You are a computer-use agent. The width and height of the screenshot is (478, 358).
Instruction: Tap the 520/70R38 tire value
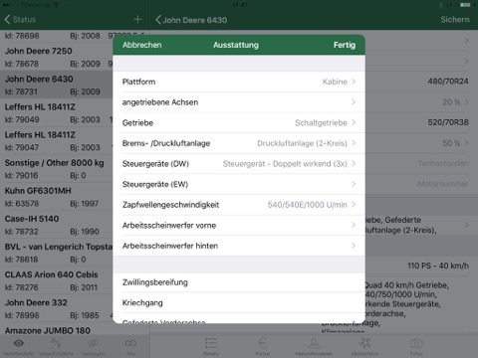[448, 122]
